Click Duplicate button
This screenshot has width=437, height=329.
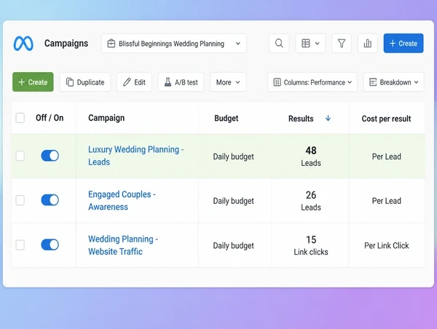point(85,82)
